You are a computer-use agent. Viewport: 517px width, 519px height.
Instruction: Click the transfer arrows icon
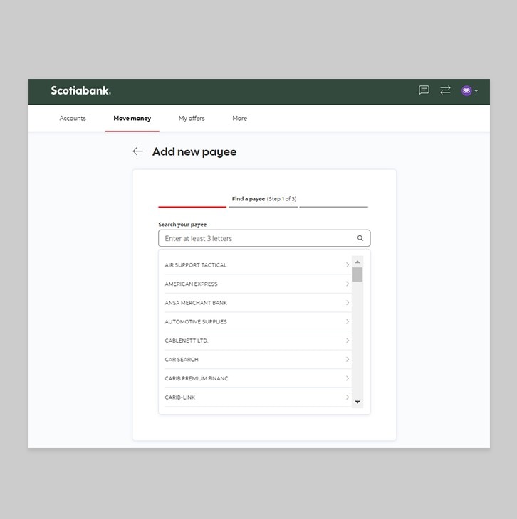tap(445, 90)
